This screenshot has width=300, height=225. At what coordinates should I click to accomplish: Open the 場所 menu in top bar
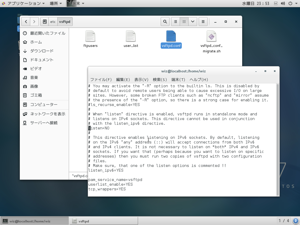[x=56, y=3]
